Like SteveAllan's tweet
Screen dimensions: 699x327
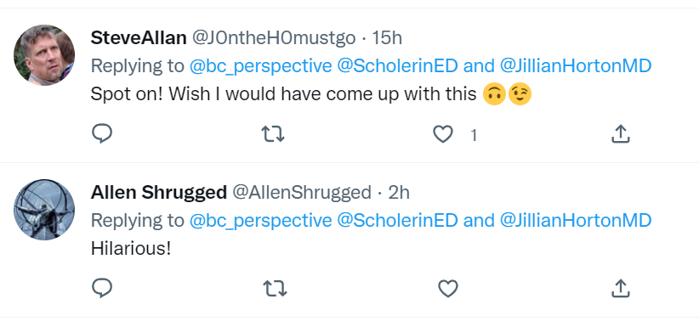coord(443,134)
